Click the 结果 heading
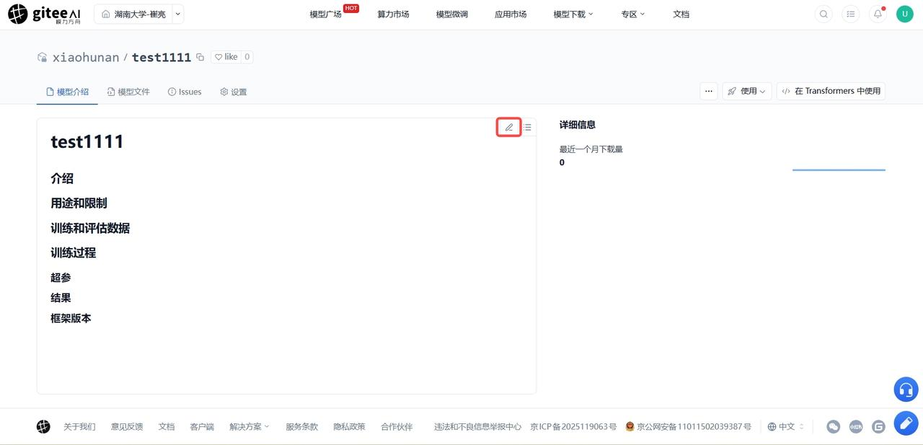Viewport: 923px width, 445px height. pos(61,298)
